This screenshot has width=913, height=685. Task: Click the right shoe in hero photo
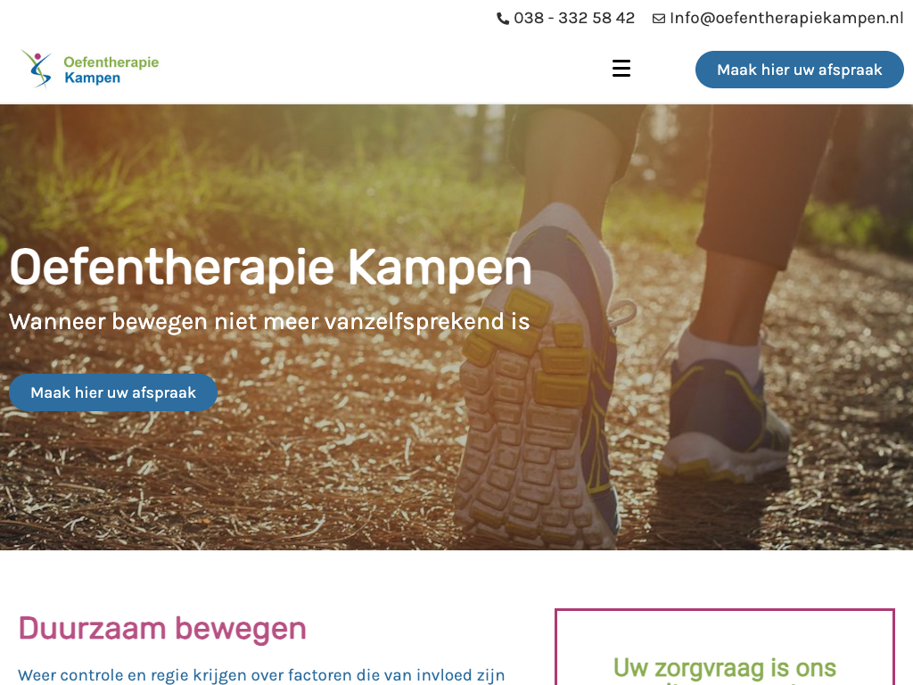coord(725,419)
